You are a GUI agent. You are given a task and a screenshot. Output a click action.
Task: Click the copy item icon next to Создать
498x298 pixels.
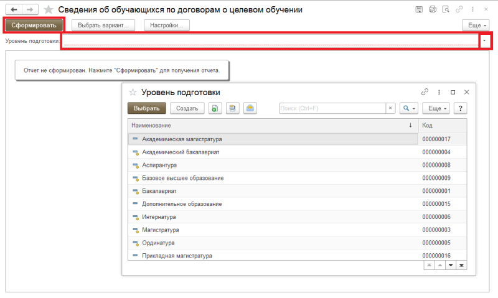tap(215, 108)
